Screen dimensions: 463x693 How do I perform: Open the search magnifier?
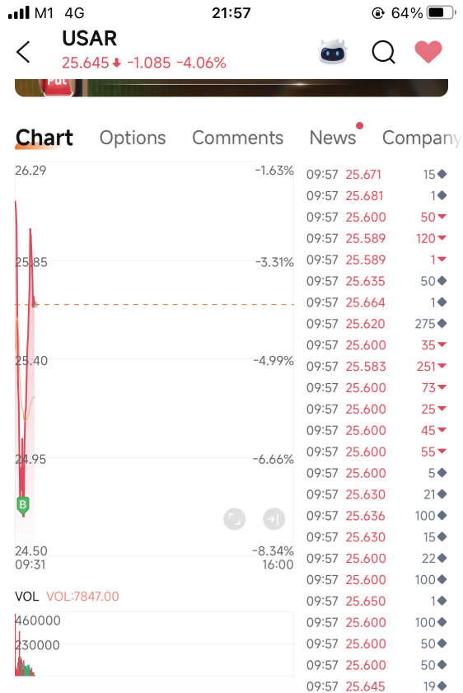pyautogui.click(x=383, y=52)
